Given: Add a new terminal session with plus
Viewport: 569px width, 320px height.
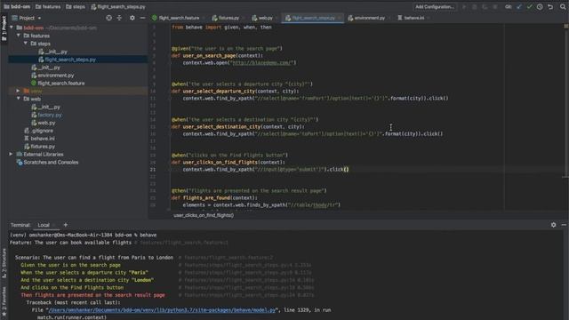Looking at the screenshot, I should tap(65, 225).
